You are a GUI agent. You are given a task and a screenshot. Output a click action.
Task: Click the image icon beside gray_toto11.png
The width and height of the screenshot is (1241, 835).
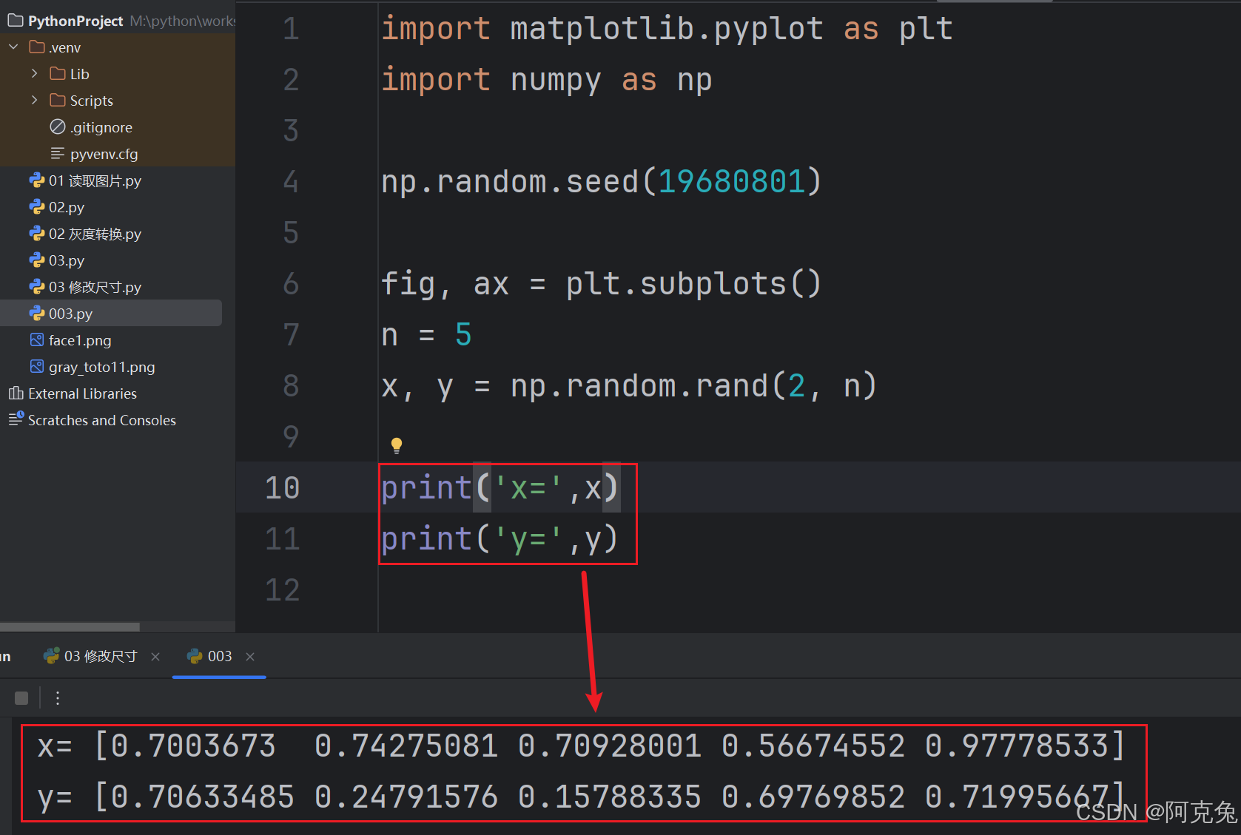tap(37, 366)
